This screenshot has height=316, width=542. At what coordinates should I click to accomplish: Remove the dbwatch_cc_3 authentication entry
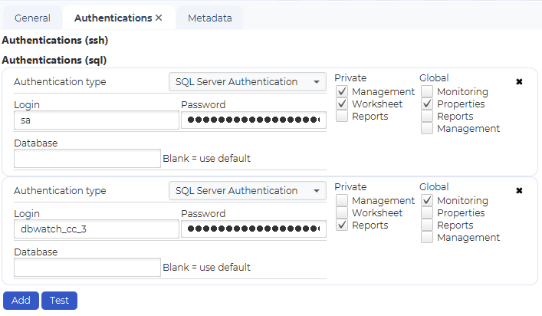click(x=519, y=190)
